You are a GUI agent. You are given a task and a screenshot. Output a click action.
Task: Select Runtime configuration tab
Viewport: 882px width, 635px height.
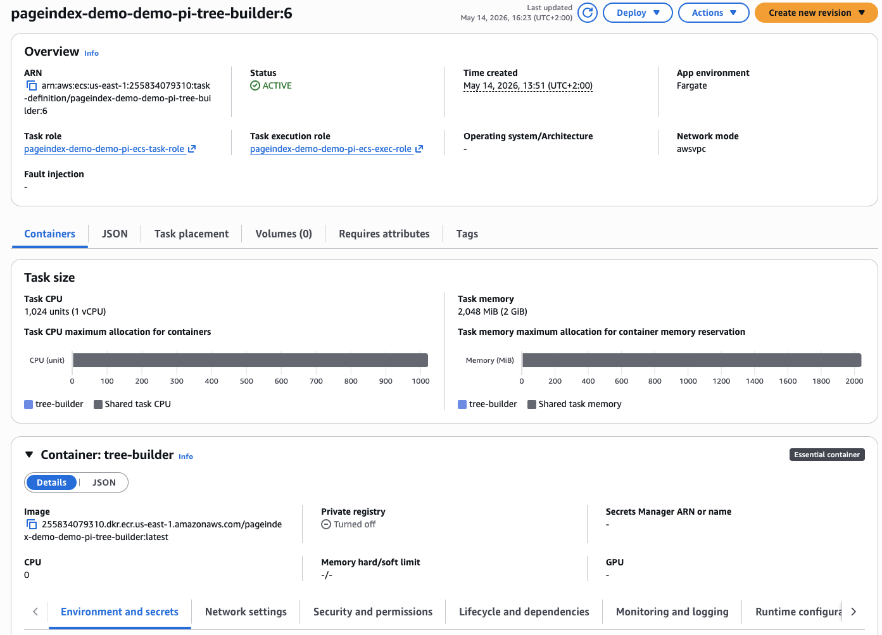[x=798, y=612]
